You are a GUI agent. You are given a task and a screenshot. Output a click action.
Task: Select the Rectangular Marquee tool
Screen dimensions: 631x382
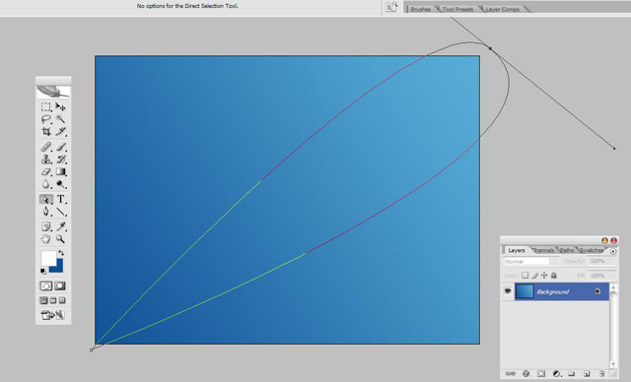[x=46, y=107]
